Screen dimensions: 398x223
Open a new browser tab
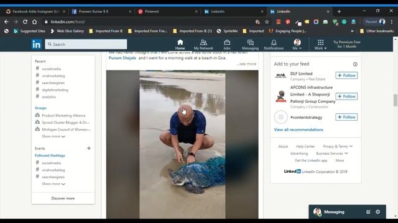point(339,11)
